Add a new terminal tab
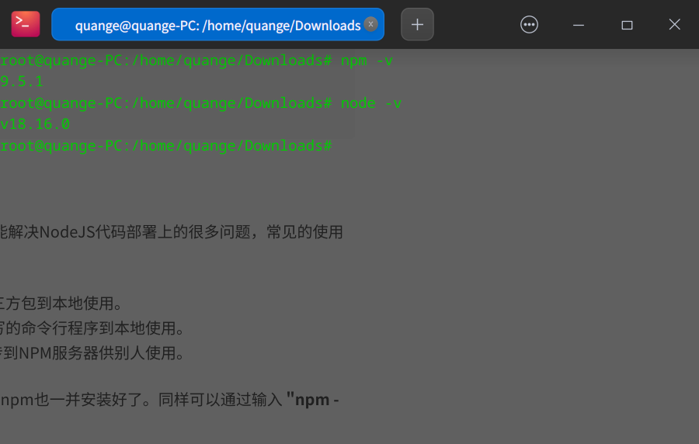This screenshot has width=699, height=444. (x=417, y=25)
